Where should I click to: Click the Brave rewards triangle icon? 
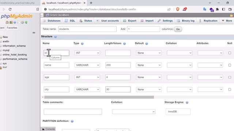click(185, 9)
